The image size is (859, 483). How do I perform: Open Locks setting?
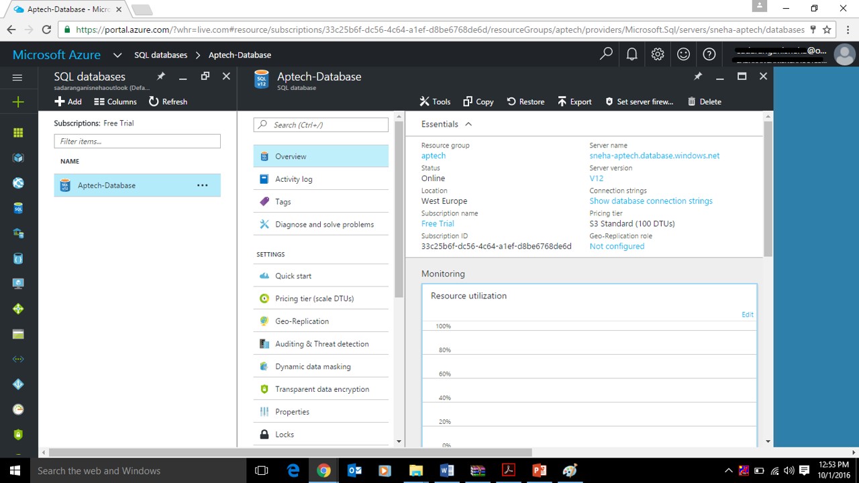[321, 434]
